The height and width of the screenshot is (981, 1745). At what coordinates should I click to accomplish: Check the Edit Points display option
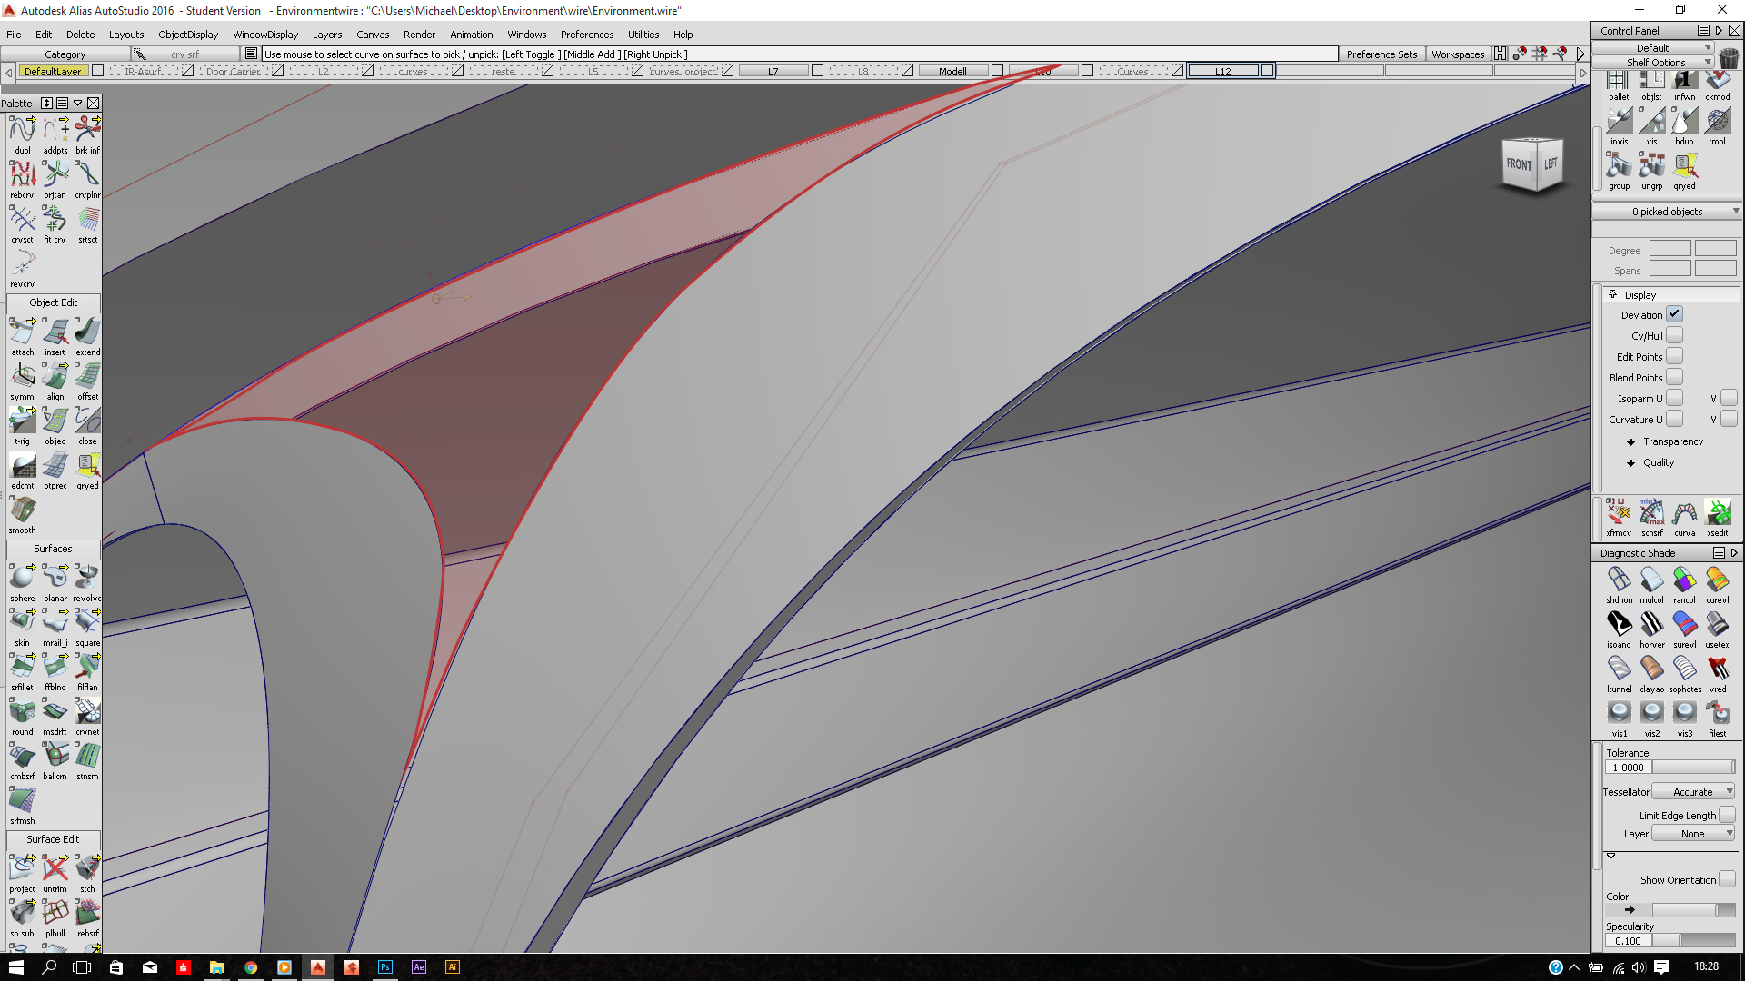(x=1675, y=356)
